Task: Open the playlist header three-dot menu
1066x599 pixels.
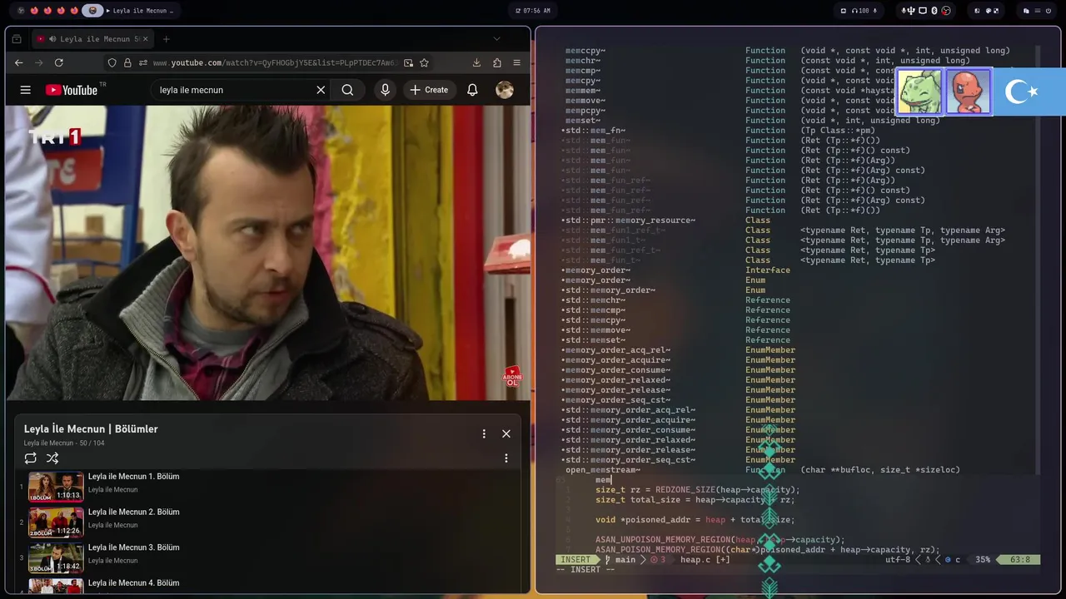Action: (x=484, y=433)
